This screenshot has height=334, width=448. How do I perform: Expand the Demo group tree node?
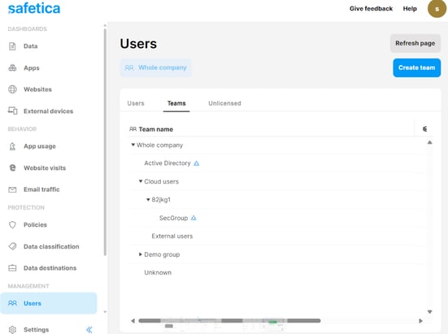141,254
